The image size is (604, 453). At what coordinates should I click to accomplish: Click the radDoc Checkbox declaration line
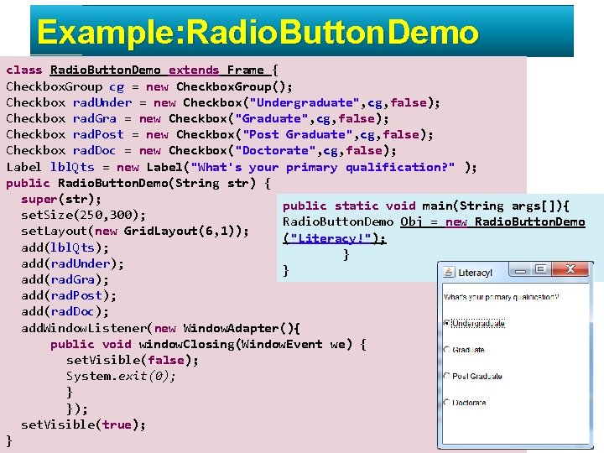[x=201, y=150]
